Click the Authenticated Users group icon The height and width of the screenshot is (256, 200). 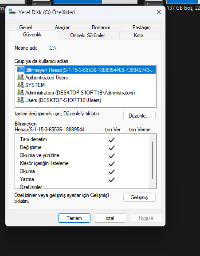pyautogui.click(x=21, y=77)
